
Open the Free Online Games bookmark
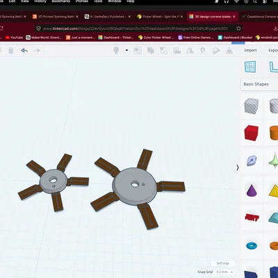tap(196, 38)
